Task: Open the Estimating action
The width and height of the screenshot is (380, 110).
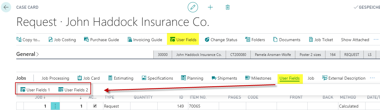Action: tap(121, 78)
